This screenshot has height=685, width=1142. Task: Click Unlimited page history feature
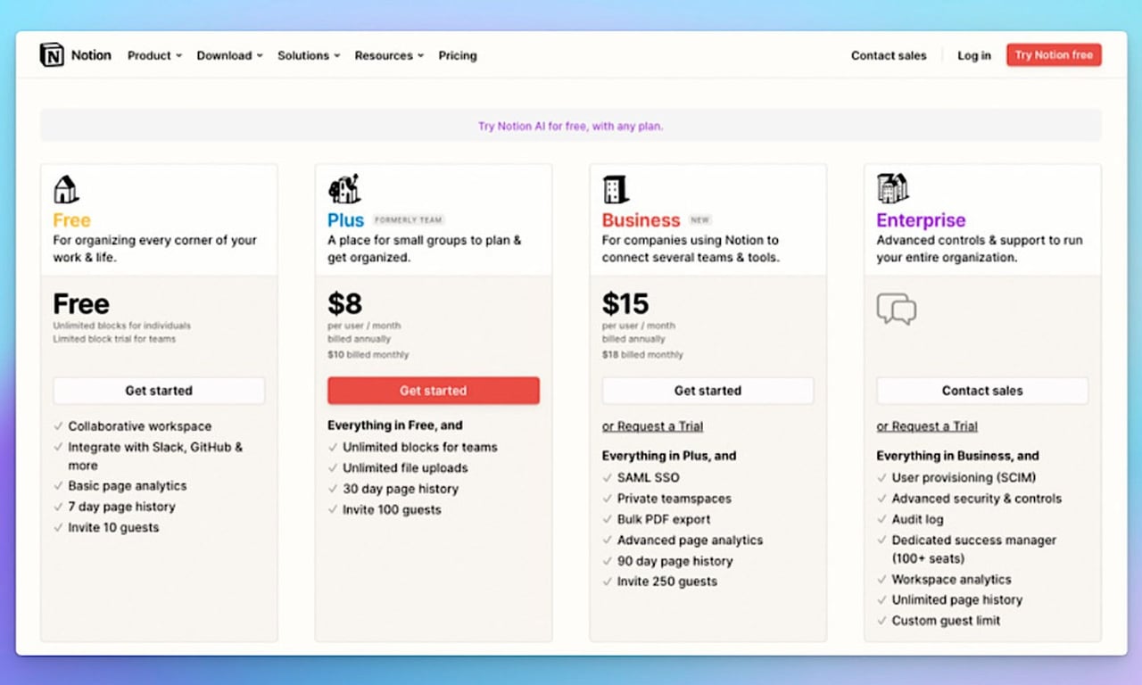(957, 599)
